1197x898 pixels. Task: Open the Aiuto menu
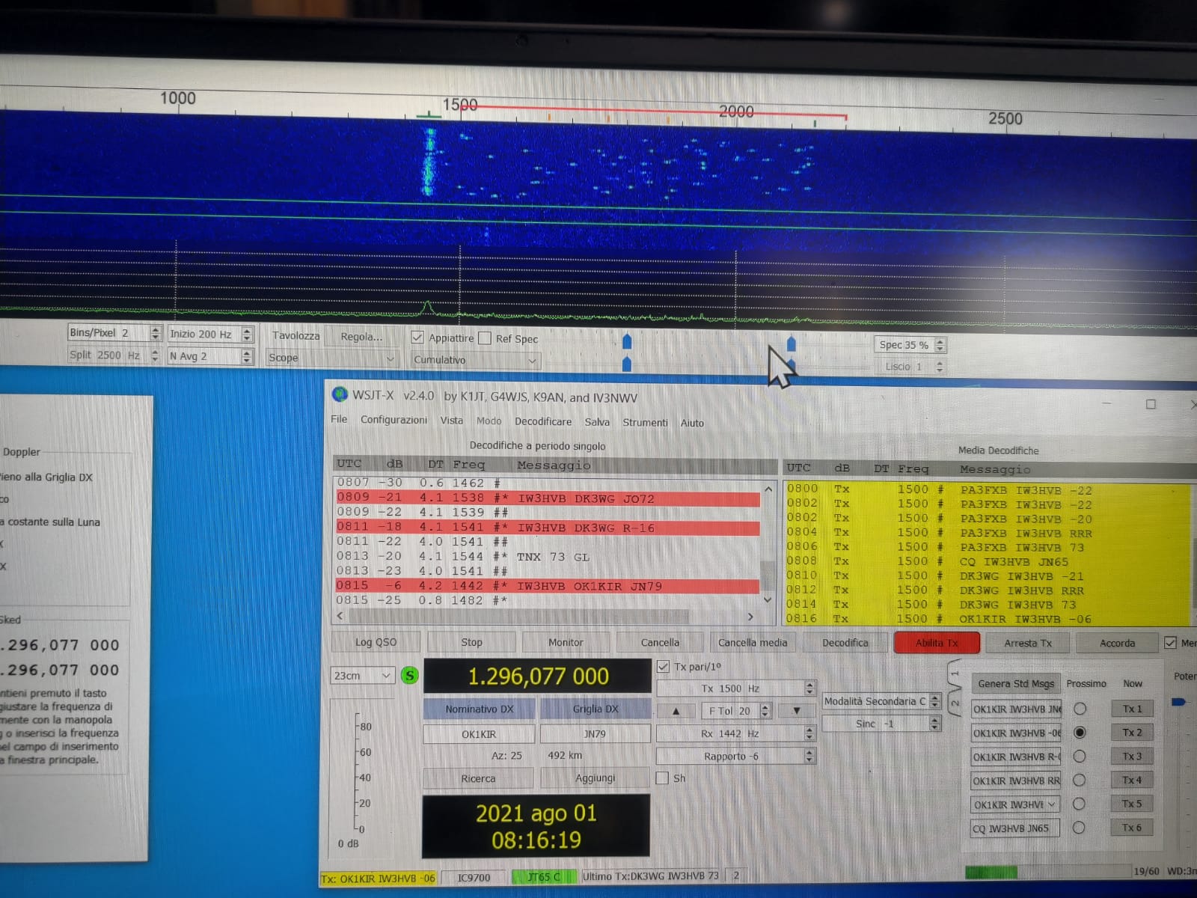pos(692,423)
